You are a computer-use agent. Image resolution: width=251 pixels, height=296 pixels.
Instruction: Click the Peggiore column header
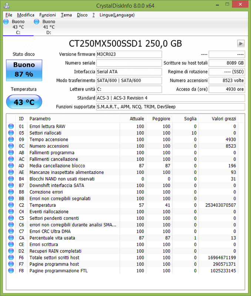(x=159, y=118)
